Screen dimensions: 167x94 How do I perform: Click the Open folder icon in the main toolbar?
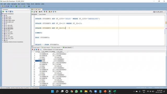pos(4,6)
